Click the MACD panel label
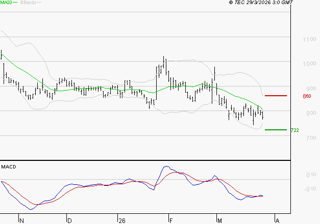Viewport: 320px width, 224px height. tap(9, 167)
